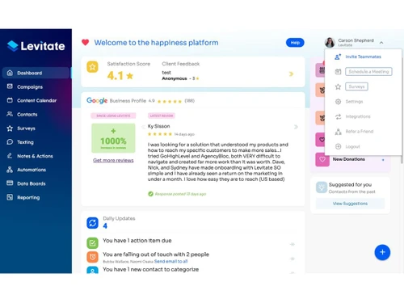Open Campaigns in the sidebar
The image size is (404, 303).
[30, 86]
